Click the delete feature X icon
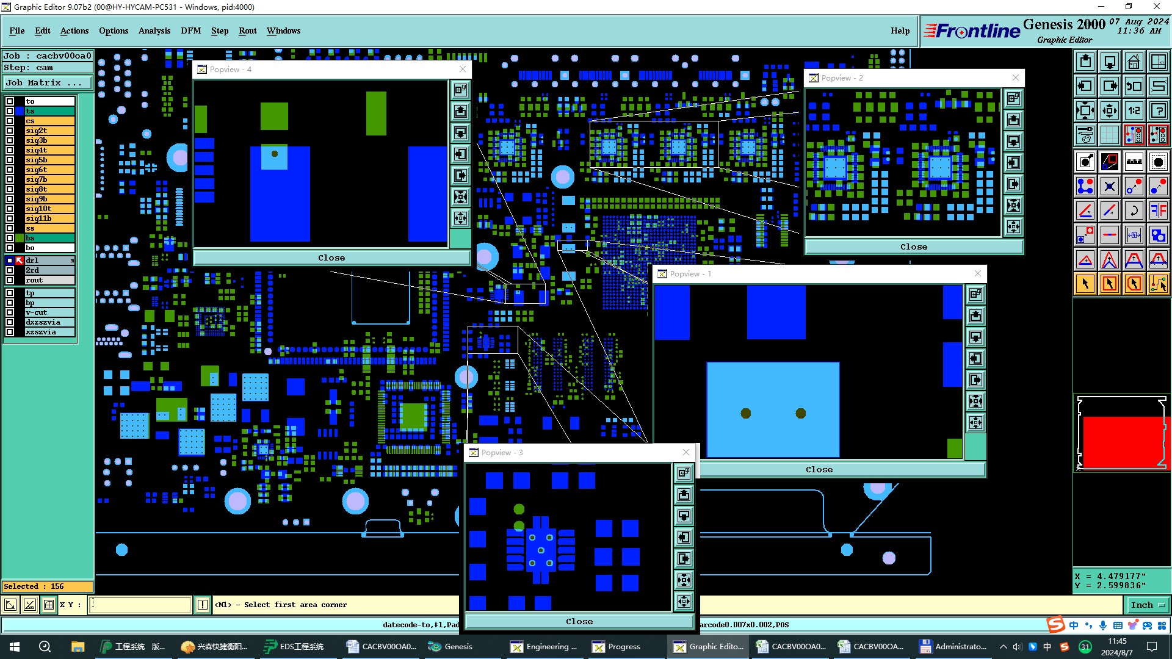 (1110, 186)
